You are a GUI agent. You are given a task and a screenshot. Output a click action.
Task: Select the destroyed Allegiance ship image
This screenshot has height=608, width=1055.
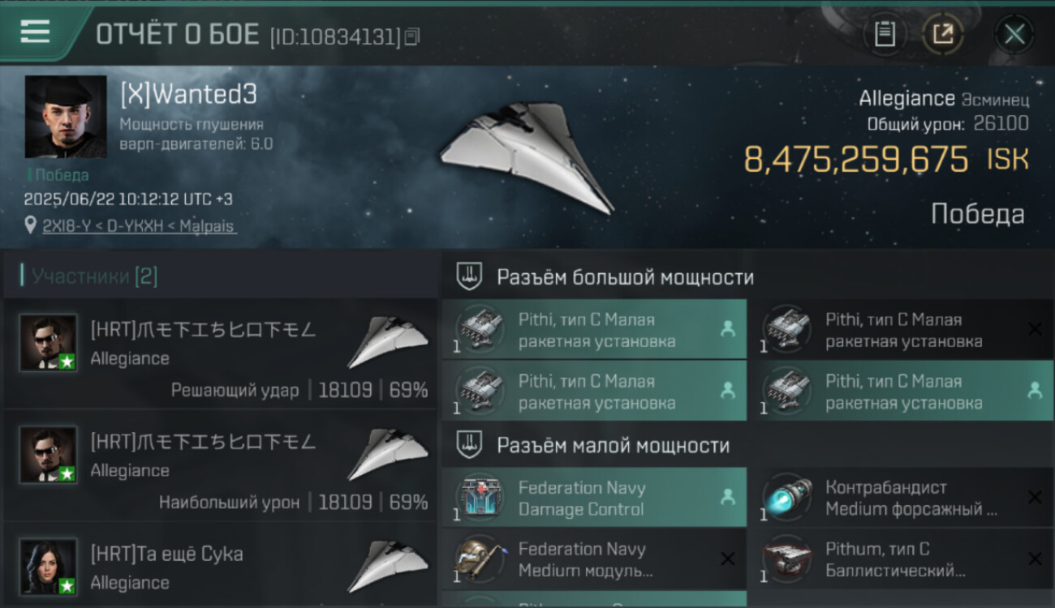pyautogui.click(x=526, y=156)
